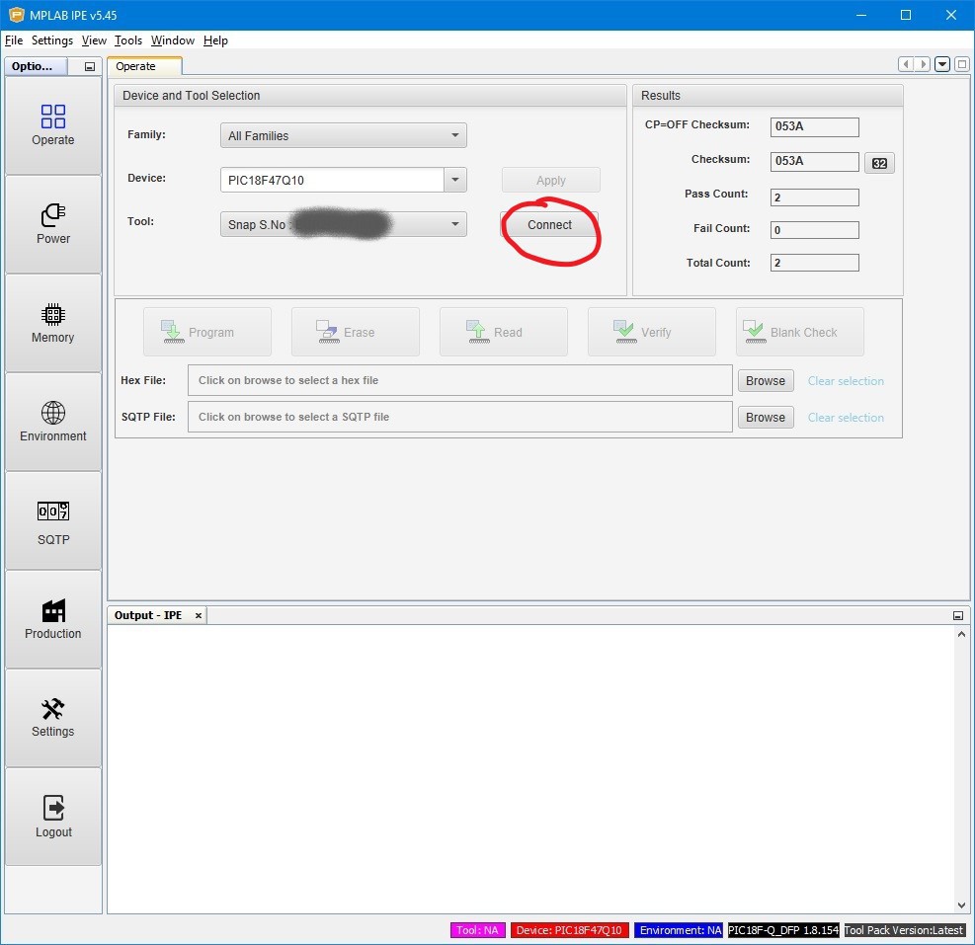
Task: Click the Pass Count field
Action: 815,197
